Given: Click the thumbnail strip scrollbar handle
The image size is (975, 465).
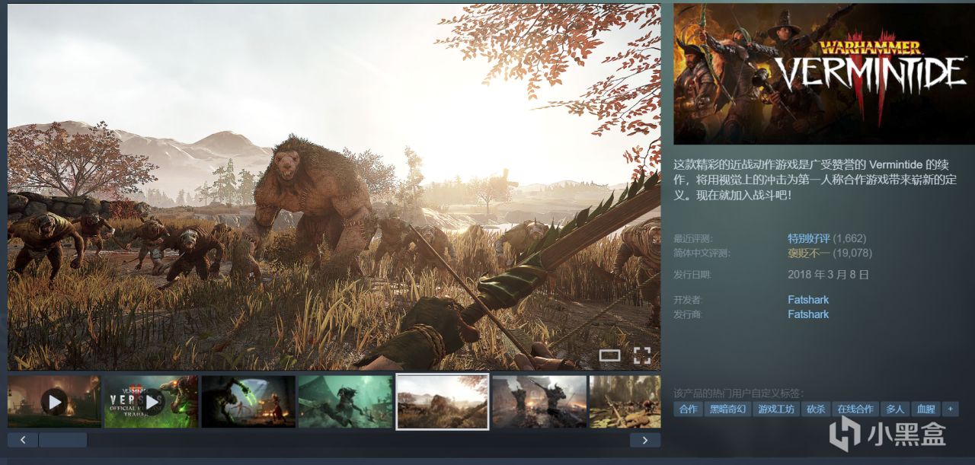Looking at the screenshot, I should [x=63, y=440].
